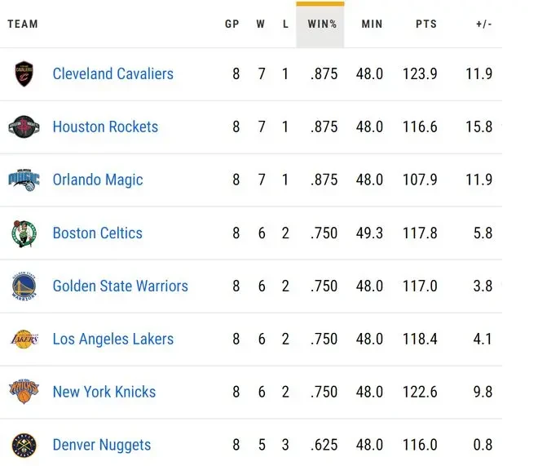Click the Golden State Warriors logo
The image size is (538, 466).
pos(24,286)
